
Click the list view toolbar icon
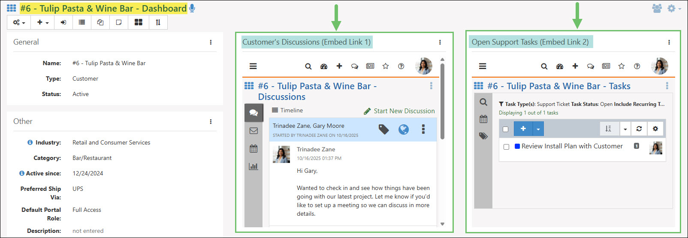click(x=82, y=22)
